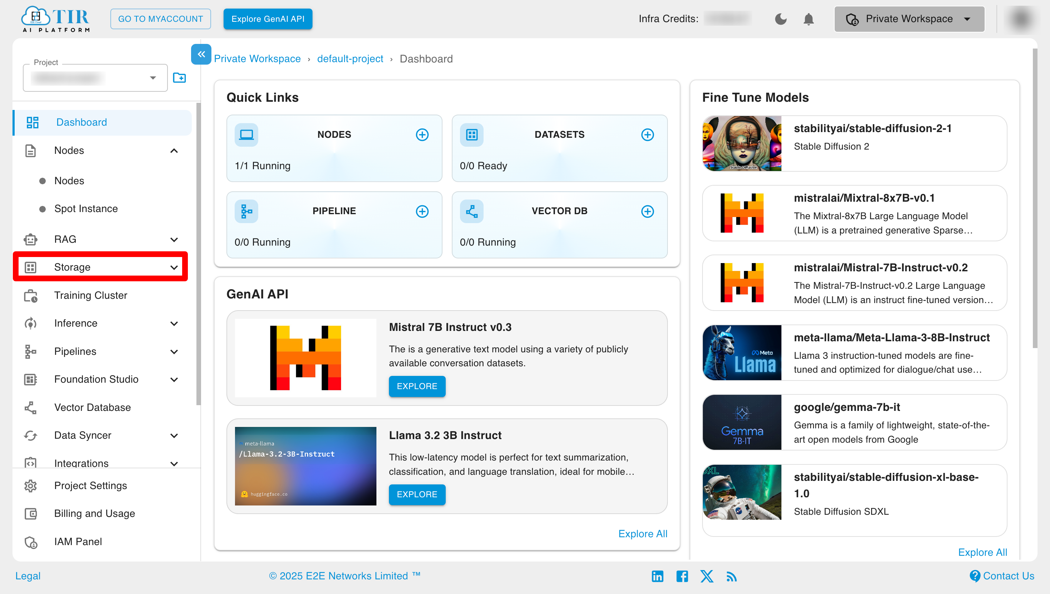Click the TIR AI Platform logo
Image resolution: width=1050 pixels, height=594 pixels.
point(56,19)
